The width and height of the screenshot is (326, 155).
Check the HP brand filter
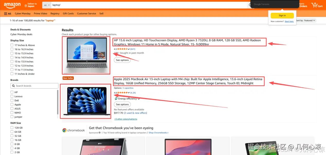coord(12,92)
